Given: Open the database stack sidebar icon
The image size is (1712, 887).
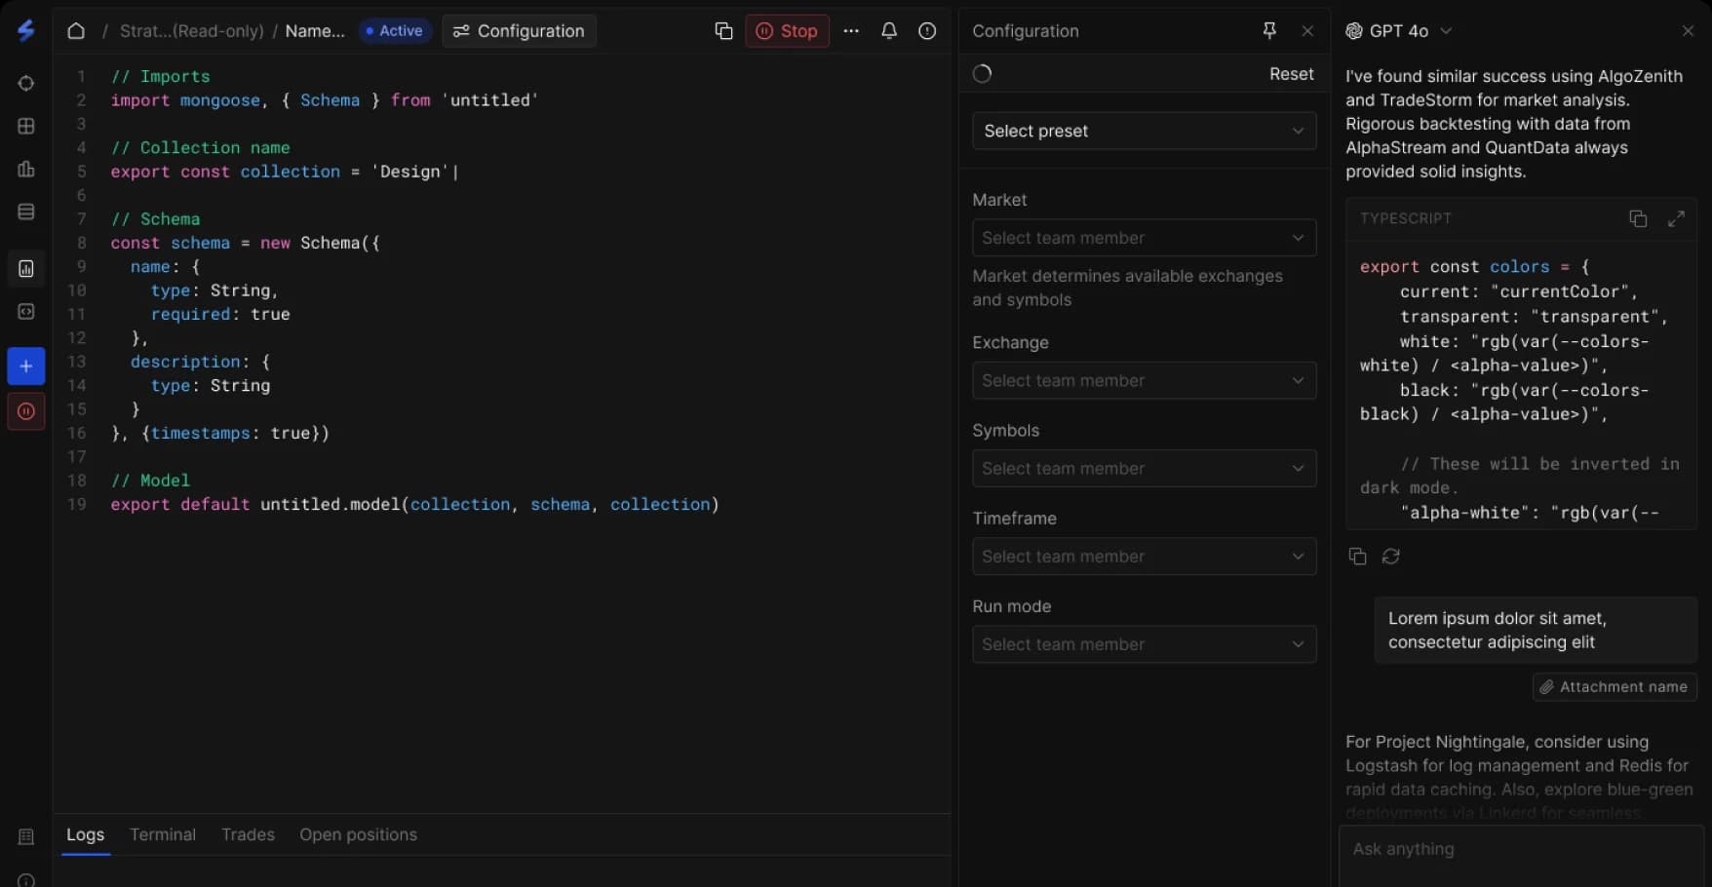Looking at the screenshot, I should pos(26,212).
